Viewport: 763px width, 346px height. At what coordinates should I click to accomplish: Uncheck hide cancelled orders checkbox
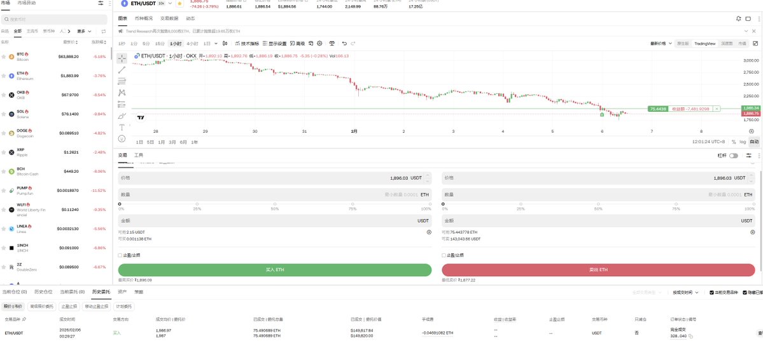745,293
